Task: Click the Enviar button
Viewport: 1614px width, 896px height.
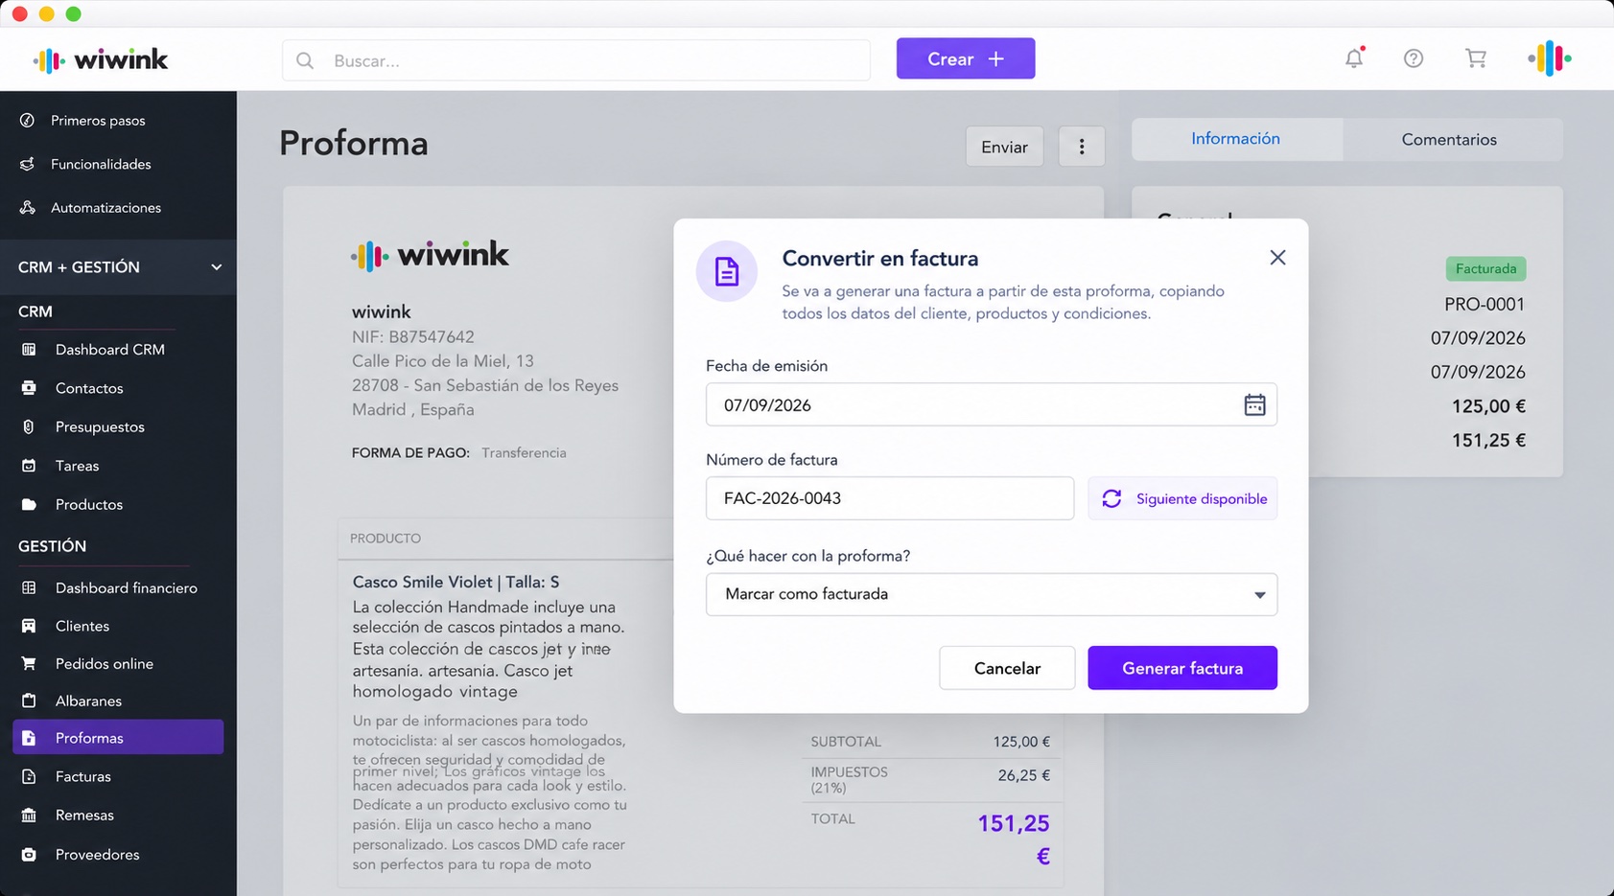Action: 1004,147
